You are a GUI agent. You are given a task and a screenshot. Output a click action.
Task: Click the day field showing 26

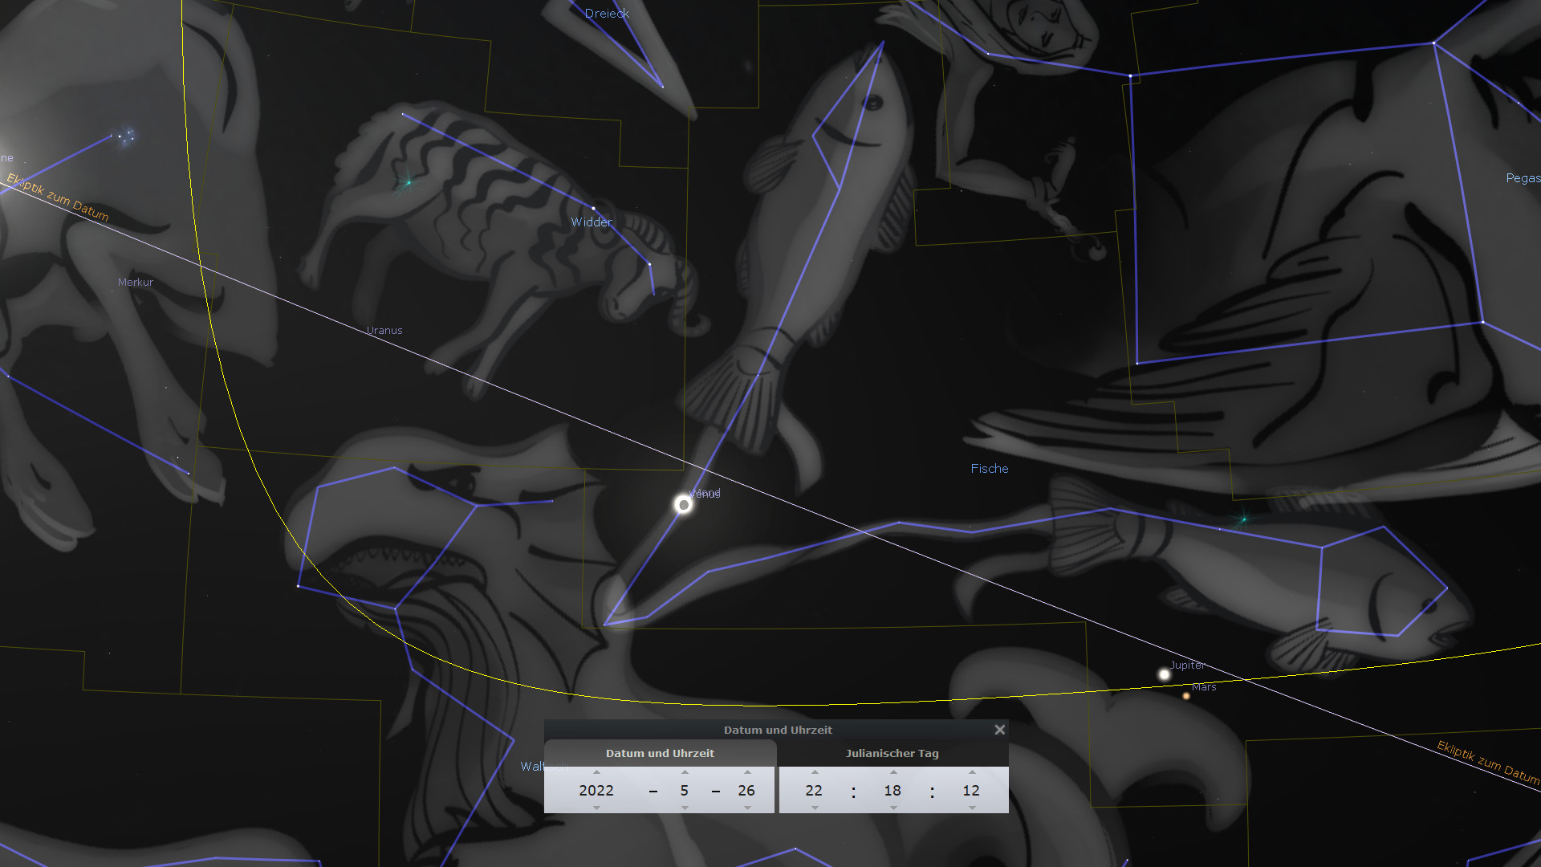click(746, 790)
